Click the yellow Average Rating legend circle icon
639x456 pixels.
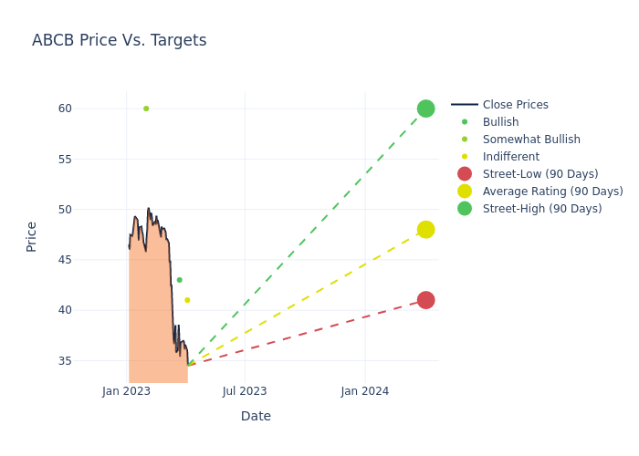[x=465, y=192]
